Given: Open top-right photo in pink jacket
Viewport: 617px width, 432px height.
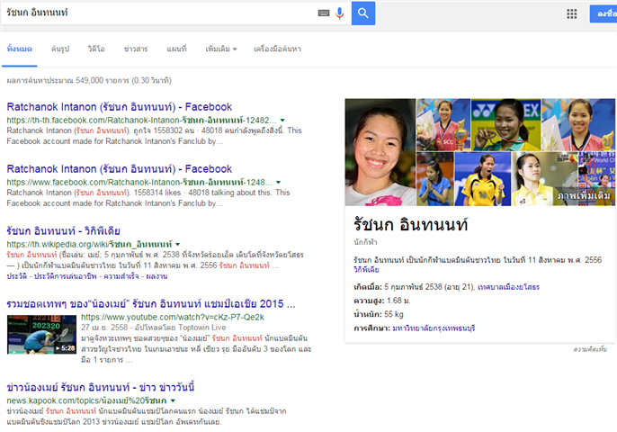Looking at the screenshot, I should [578, 125].
